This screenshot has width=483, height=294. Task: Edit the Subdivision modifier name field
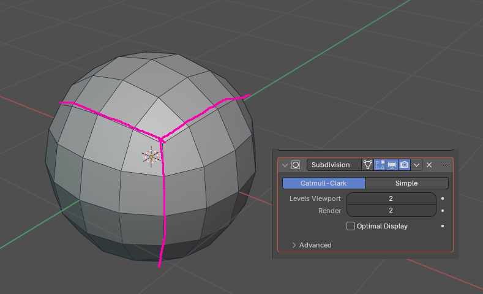click(x=334, y=165)
